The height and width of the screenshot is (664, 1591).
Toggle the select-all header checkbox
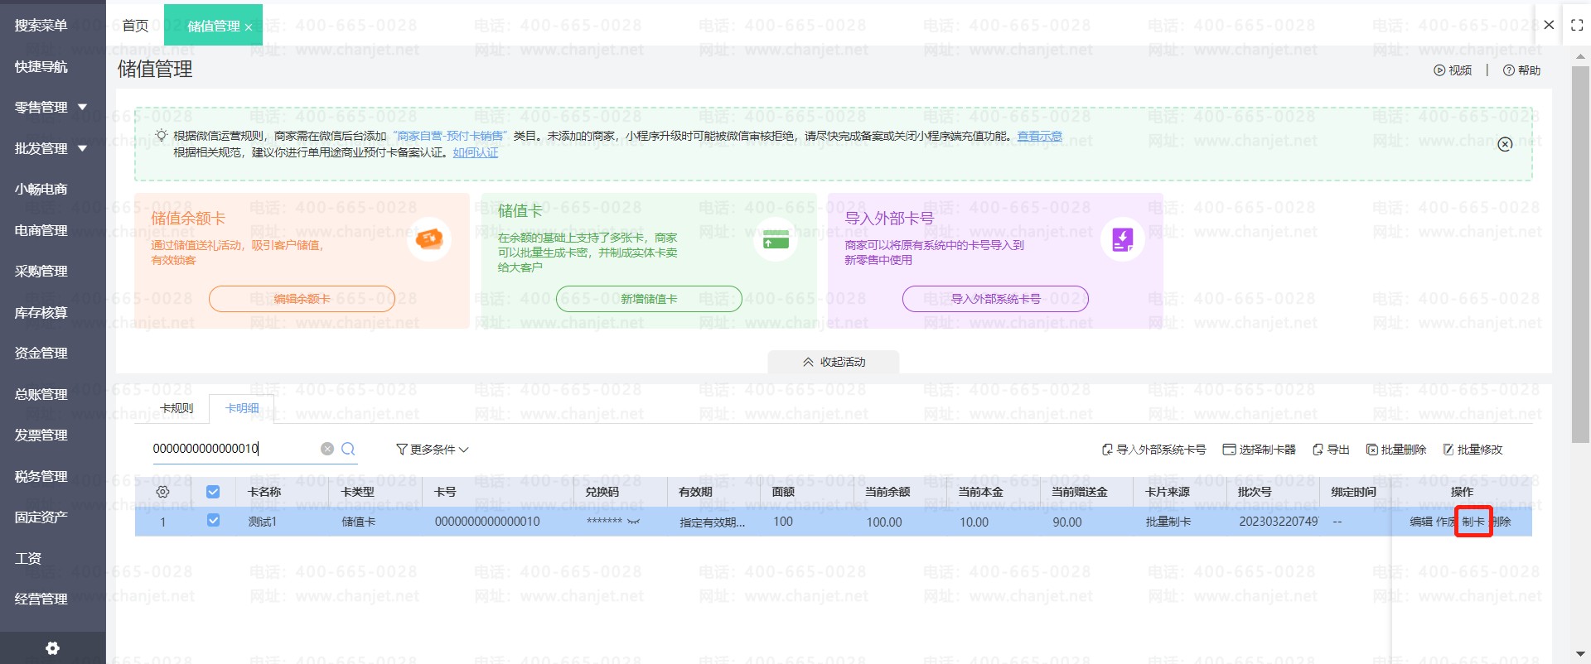(x=213, y=492)
